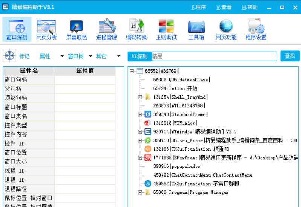
Task: Open the 工具箱 toolbox
Action: (196, 29)
